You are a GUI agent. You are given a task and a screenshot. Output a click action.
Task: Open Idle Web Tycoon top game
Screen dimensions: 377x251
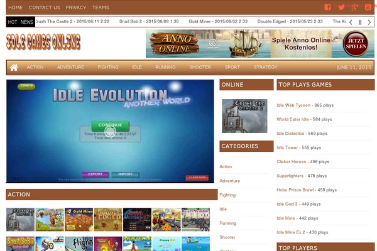[x=293, y=105]
